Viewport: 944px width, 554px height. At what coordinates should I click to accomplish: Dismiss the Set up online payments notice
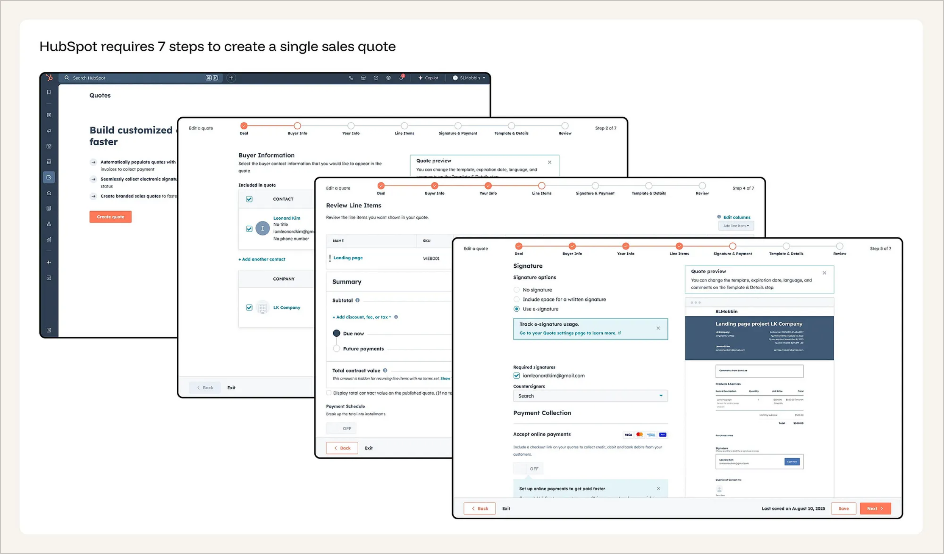coord(659,488)
